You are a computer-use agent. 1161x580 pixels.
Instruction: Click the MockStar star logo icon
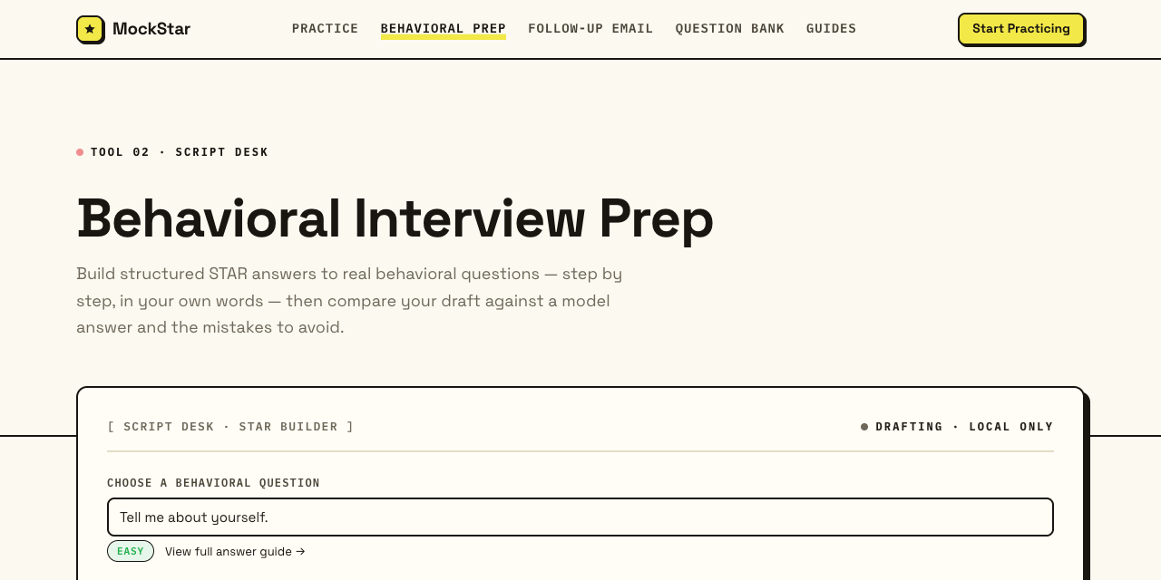90,29
